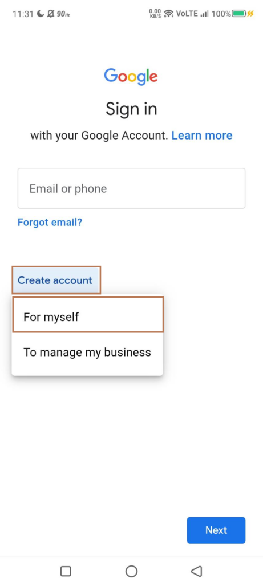
Task: Tap the Wi-Fi status icon
Action: pos(169,14)
